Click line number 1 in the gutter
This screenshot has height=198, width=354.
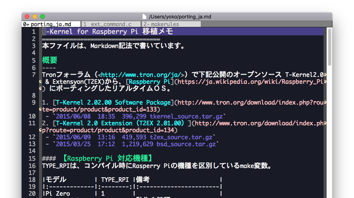click(34, 32)
